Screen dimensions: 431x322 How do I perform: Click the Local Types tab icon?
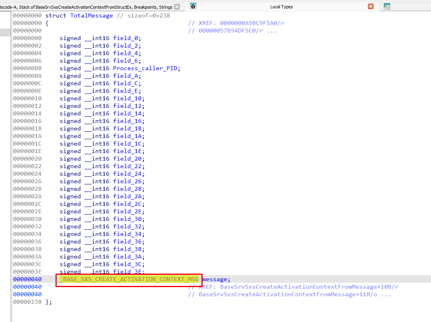click(x=193, y=6)
